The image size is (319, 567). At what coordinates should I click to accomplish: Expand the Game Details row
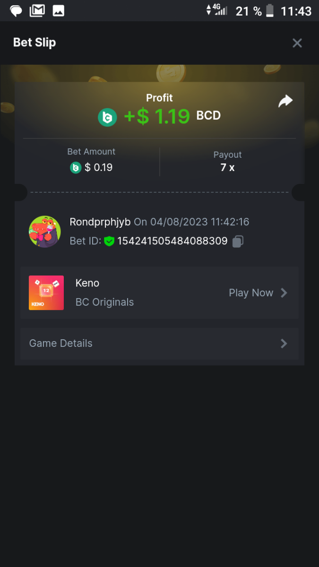tap(159, 344)
